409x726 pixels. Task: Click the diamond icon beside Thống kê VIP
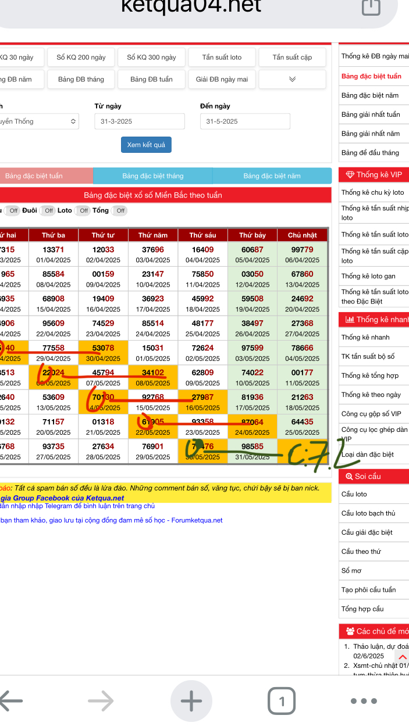[350, 175]
